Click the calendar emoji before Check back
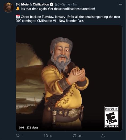 click(18, 17)
